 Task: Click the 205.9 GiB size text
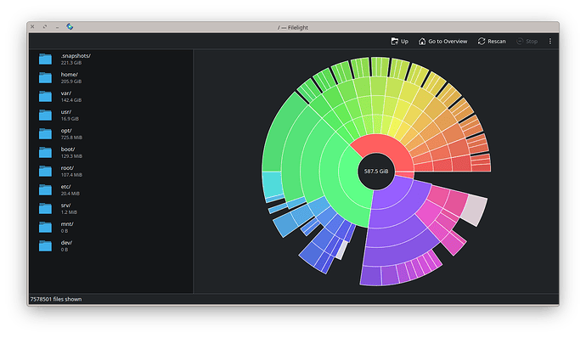[x=71, y=82]
